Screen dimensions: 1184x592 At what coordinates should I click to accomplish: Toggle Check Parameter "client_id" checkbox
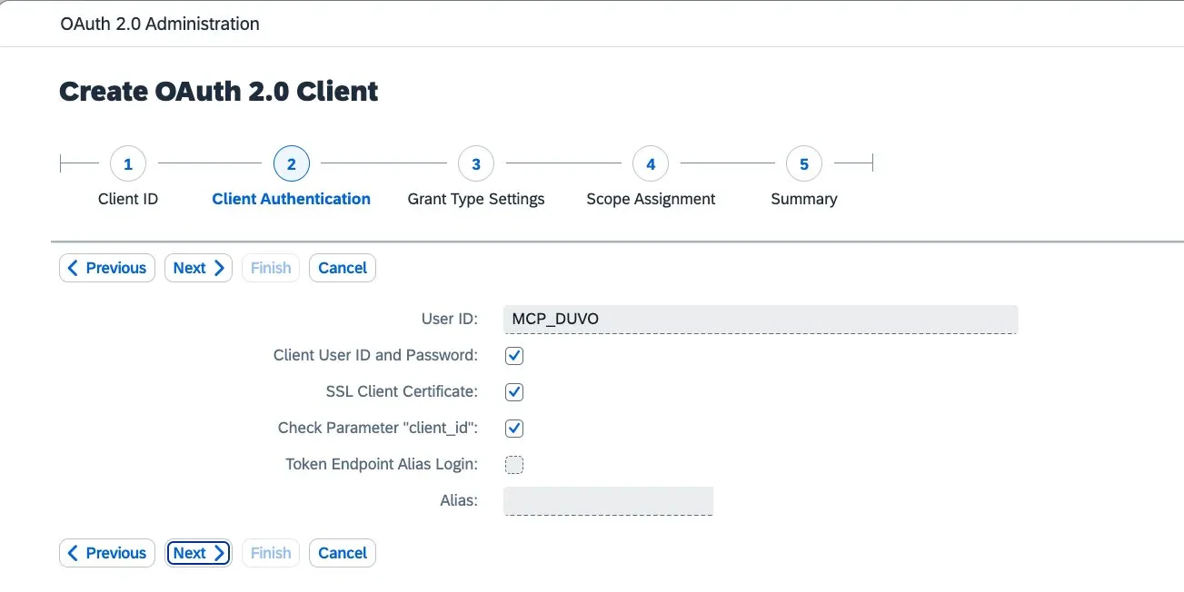(x=514, y=429)
